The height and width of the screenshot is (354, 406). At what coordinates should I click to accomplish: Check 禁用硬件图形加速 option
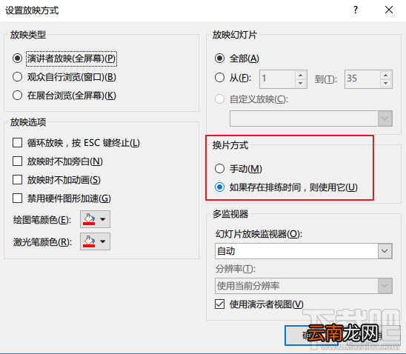coord(17,198)
